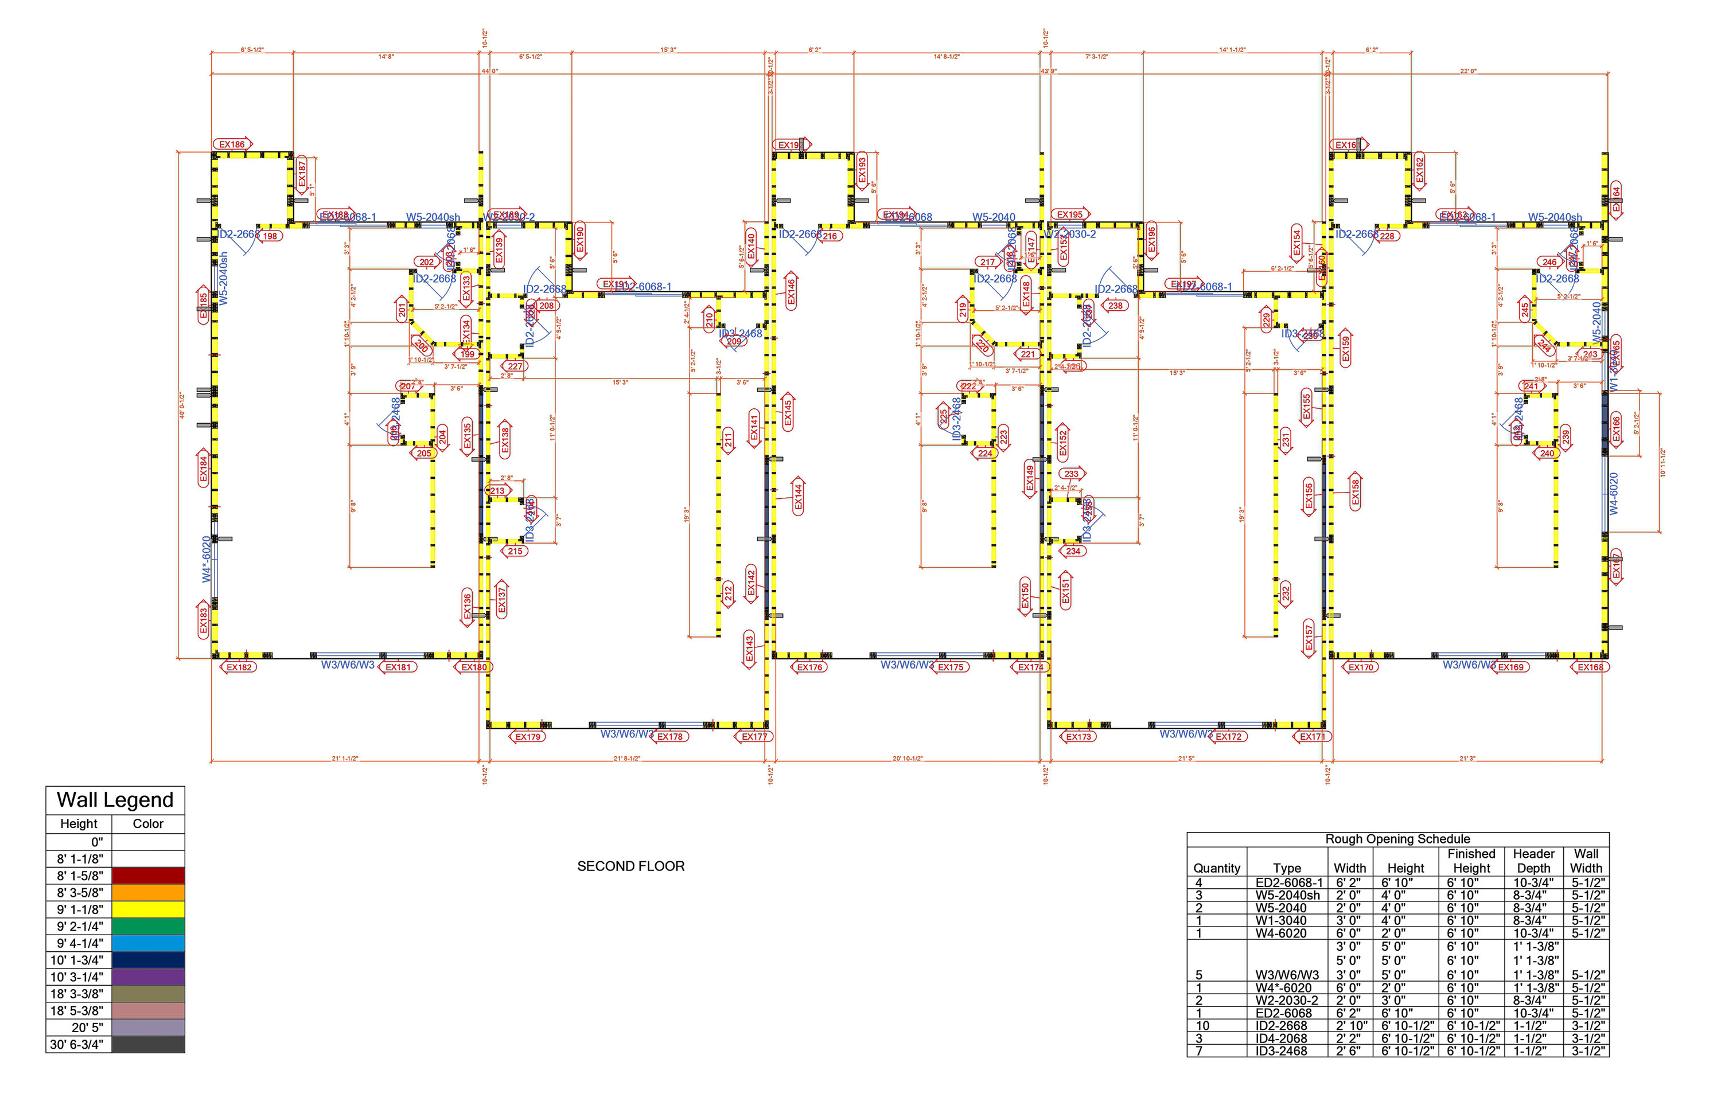1721x1113 pixels.
Task: Select interior wall tag 234
Action: (1072, 552)
